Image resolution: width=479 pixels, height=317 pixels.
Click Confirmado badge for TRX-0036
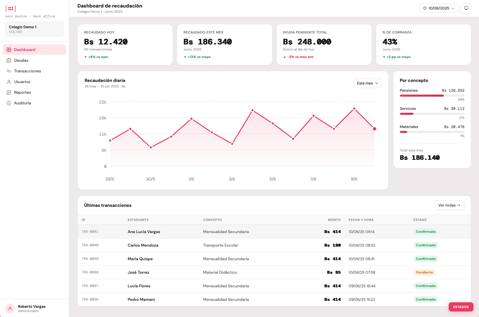pos(426,299)
